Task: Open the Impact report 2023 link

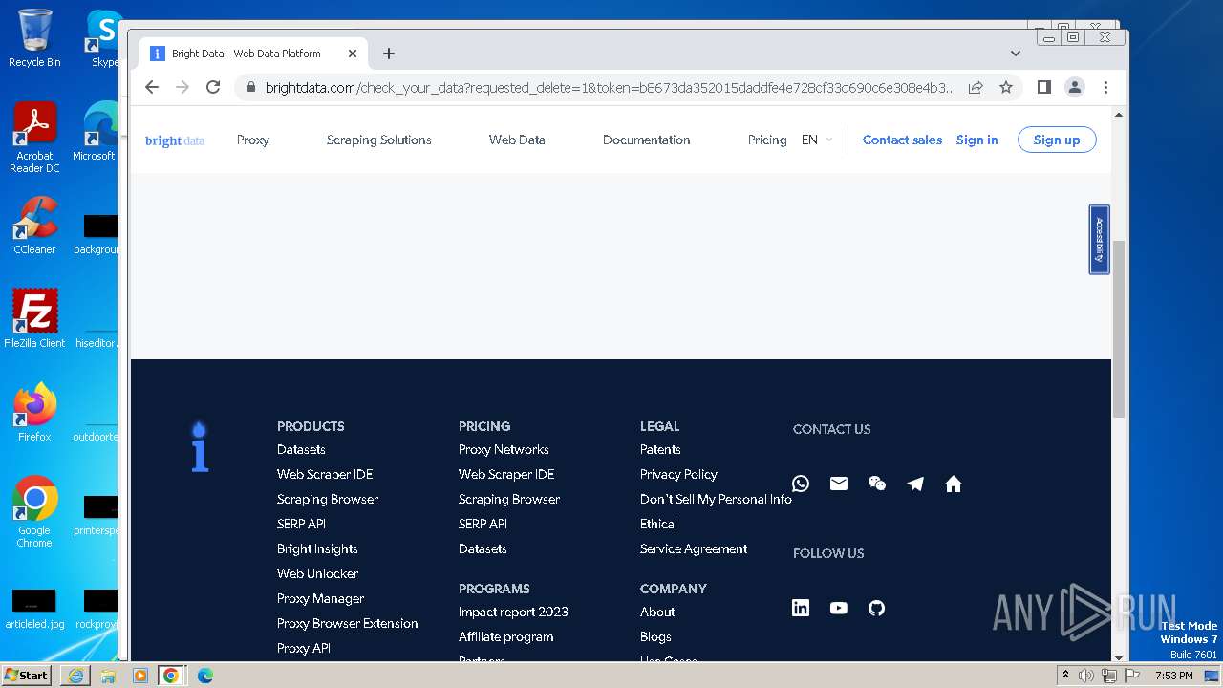Action: (513, 612)
